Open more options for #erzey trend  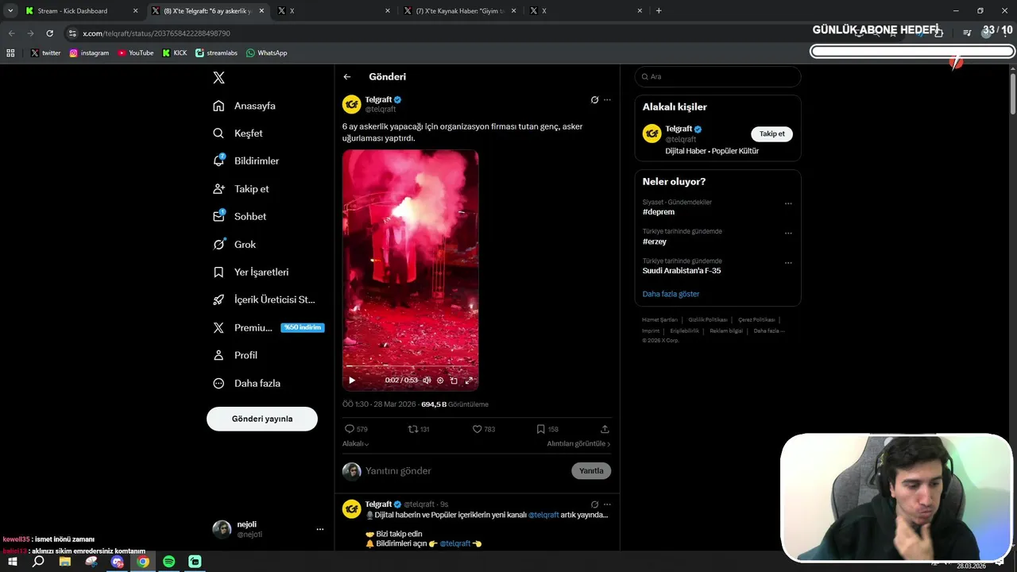pos(788,234)
